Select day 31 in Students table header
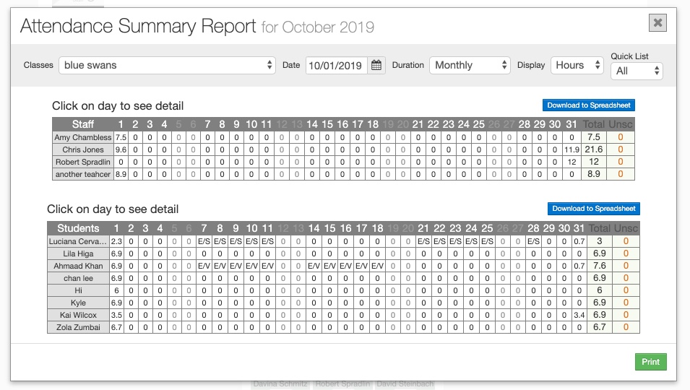Viewport: 690px width, 390px height. [x=578, y=228]
